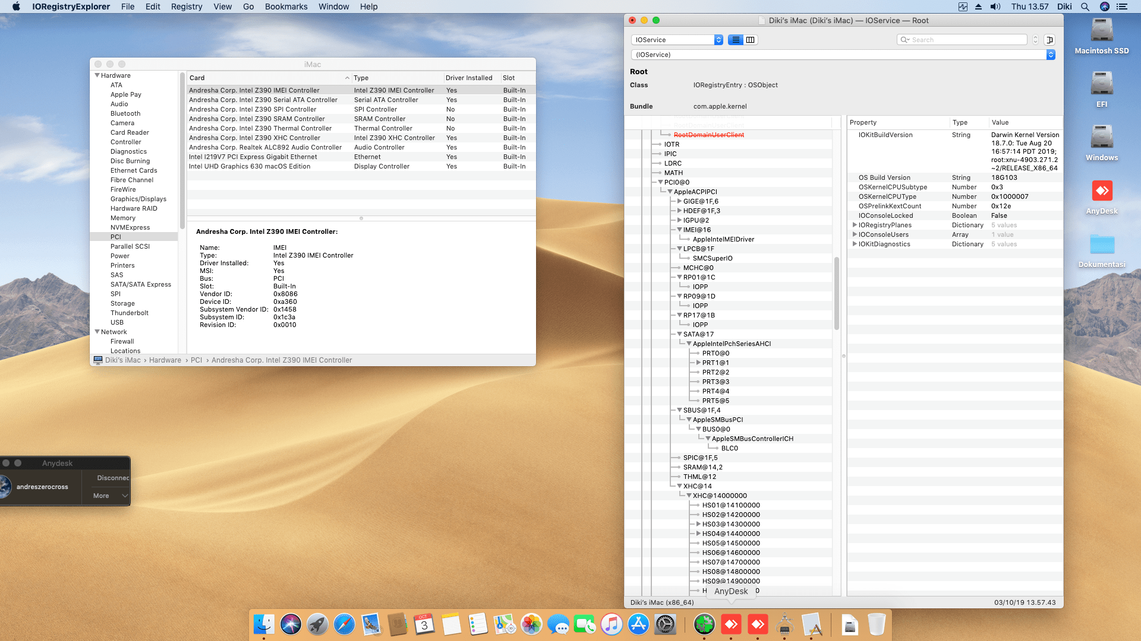This screenshot has height=641, width=1141.
Task: Click the Spotlight search icon in menu bar
Action: (1085, 7)
